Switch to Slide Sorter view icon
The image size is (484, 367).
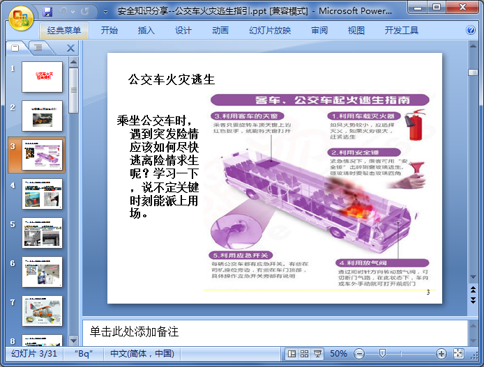tap(304, 354)
